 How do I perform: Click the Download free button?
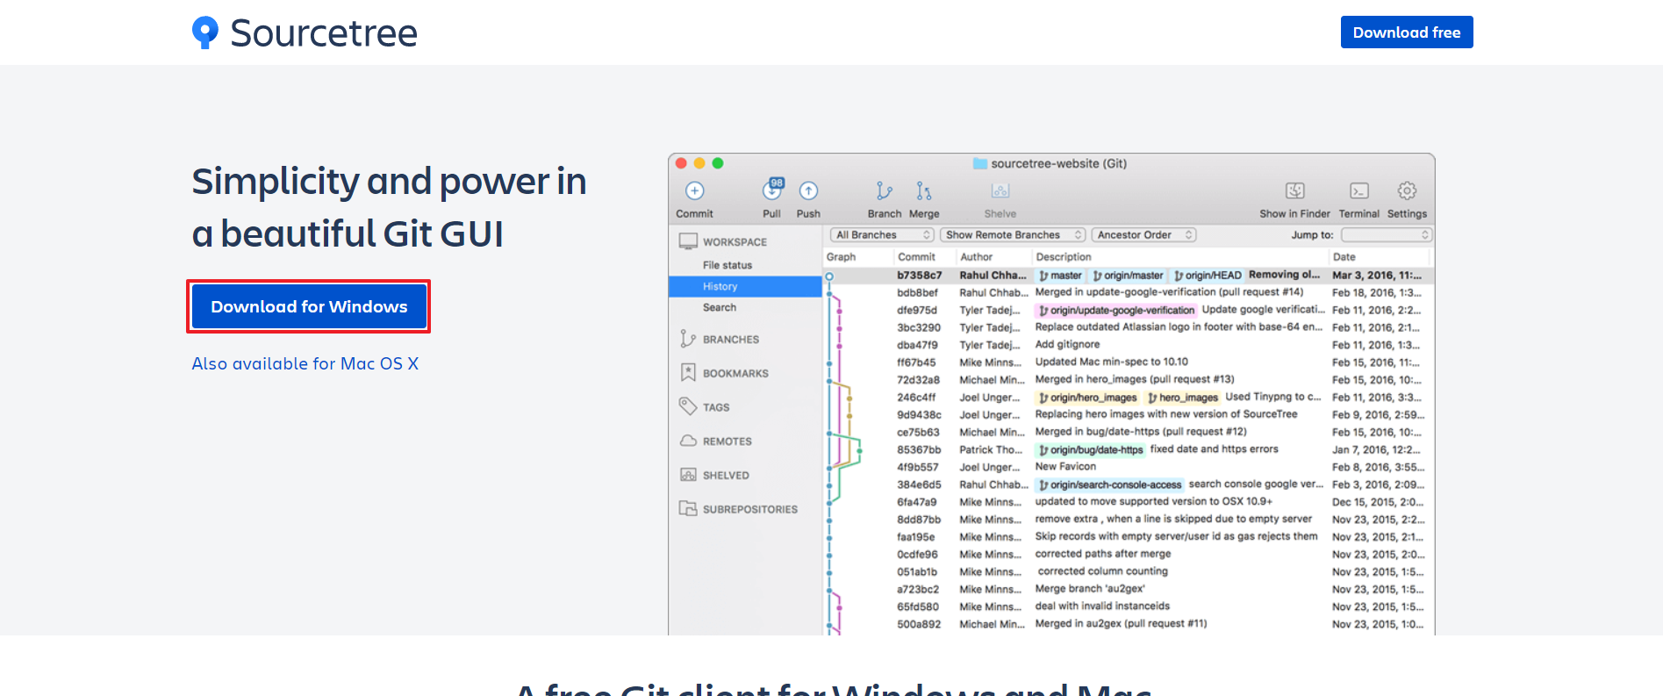(x=1407, y=32)
